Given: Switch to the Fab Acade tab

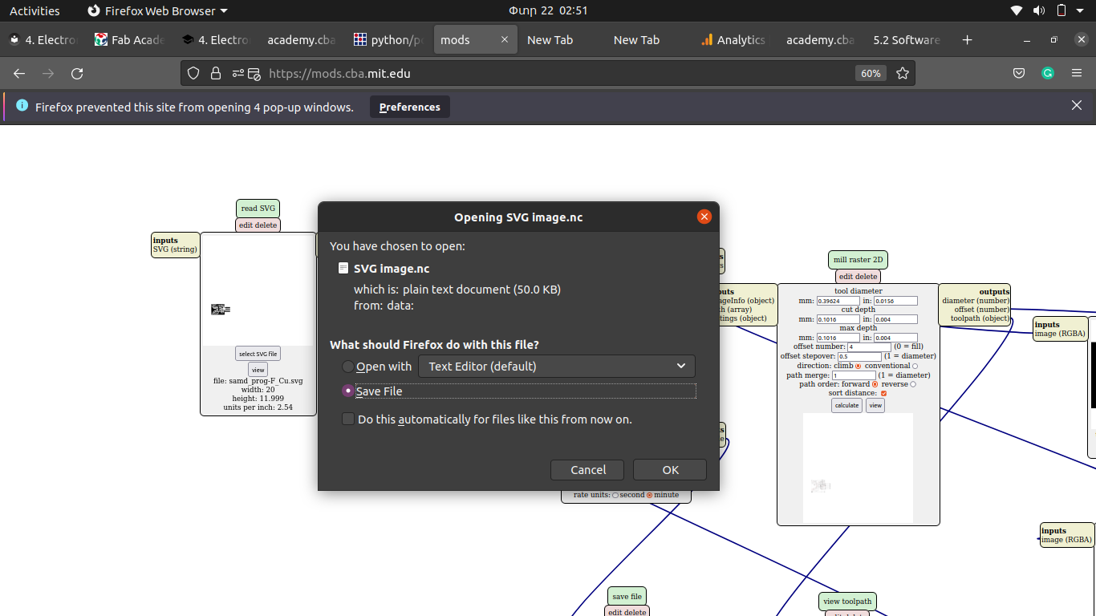Looking at the screenshot, I should click(x=129, y=39).
